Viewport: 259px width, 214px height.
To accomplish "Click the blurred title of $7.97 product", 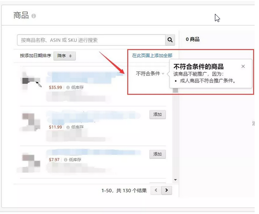I will (x=93, y=152).
